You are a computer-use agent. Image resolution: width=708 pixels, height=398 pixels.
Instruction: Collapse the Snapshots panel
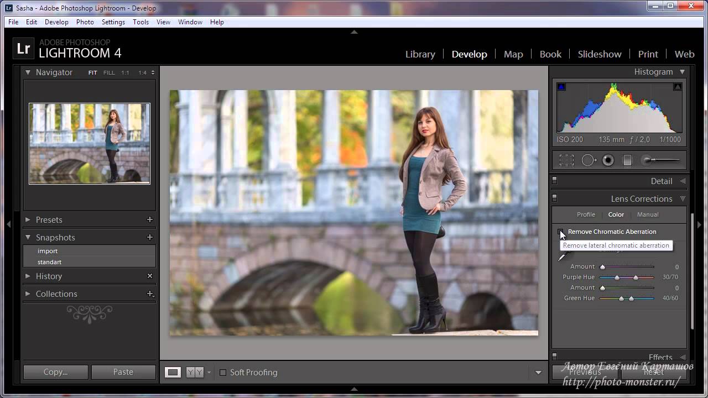28,237
